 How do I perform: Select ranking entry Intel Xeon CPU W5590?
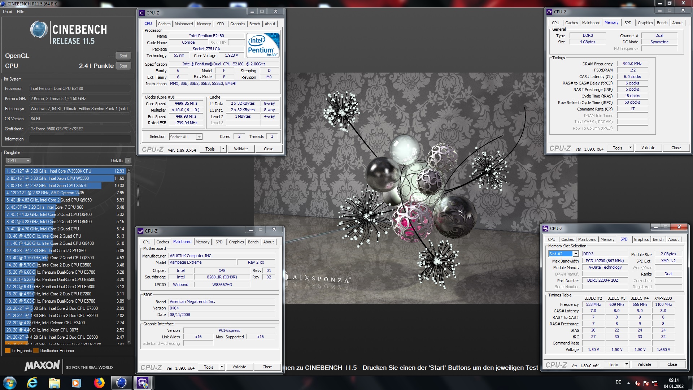[x=65, y=178]
